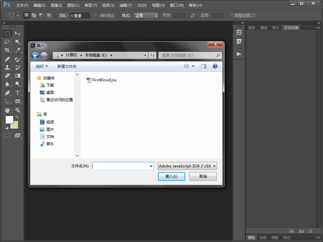
Task: Select the Clone Stamp tool
Action: 7,67
